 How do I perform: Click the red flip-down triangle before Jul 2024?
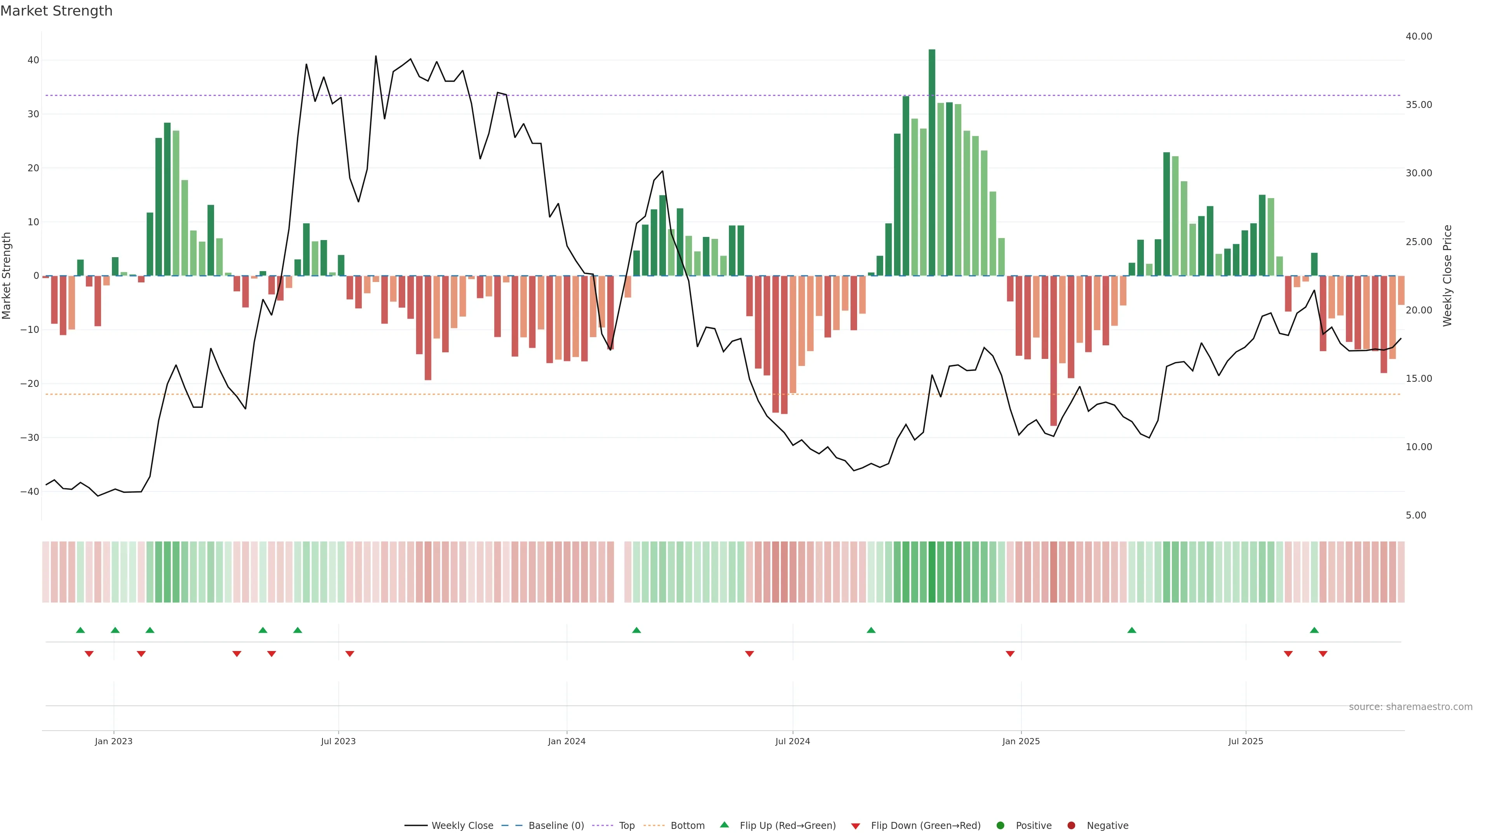click(749, 654)
